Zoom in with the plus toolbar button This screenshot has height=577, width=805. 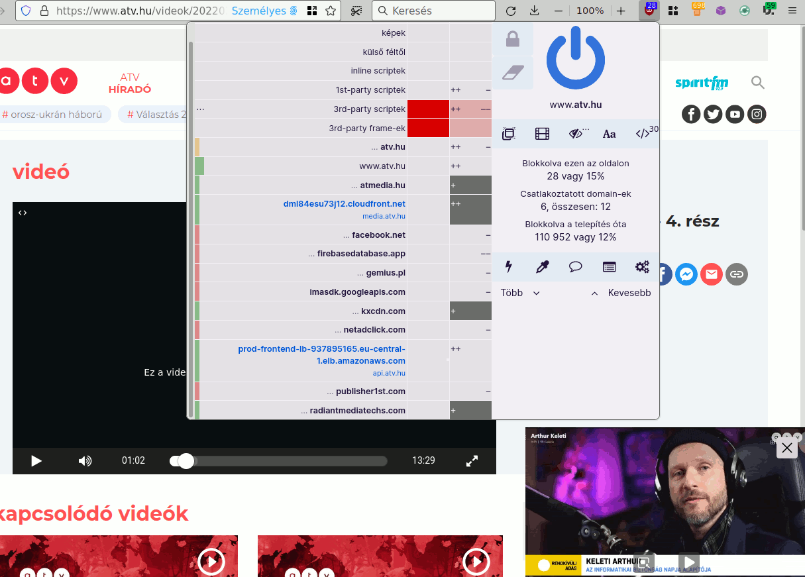(x=621, y=11)
